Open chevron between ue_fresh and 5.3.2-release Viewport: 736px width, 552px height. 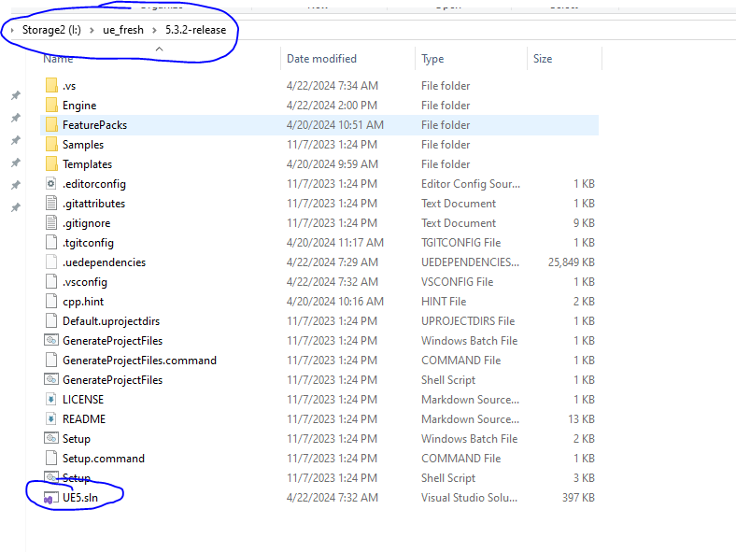(x=154, y=30)
